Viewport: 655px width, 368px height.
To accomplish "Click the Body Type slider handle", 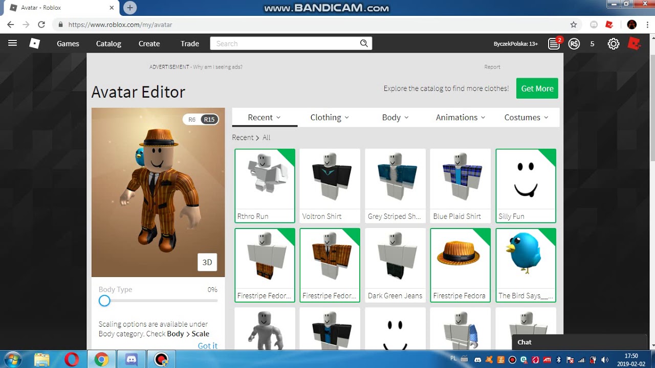I will (104, 301).
